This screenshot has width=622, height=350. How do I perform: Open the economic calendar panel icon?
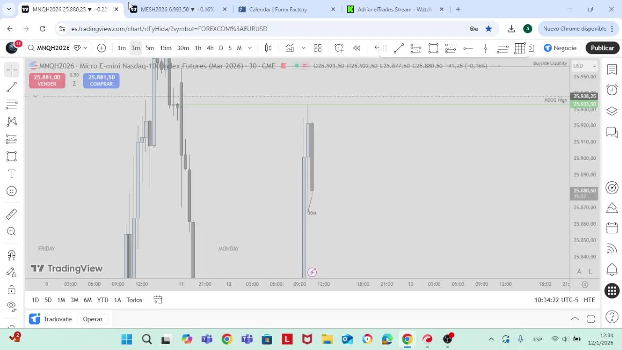pyautogui.click(x=612, y=227)
